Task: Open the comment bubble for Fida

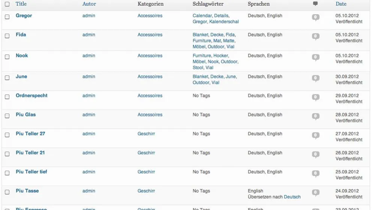Action: [316, 37]
